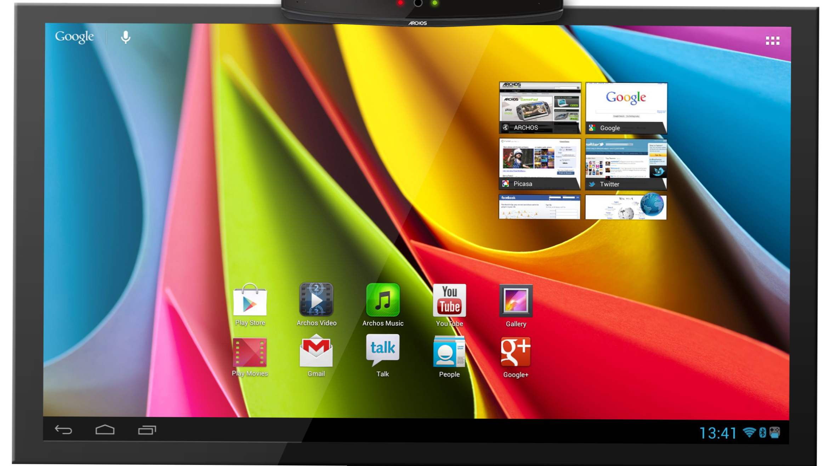The height and width of the screenshot is (466, 830).
Task: Tap the gamepad status icon
Action: (775, 432)
